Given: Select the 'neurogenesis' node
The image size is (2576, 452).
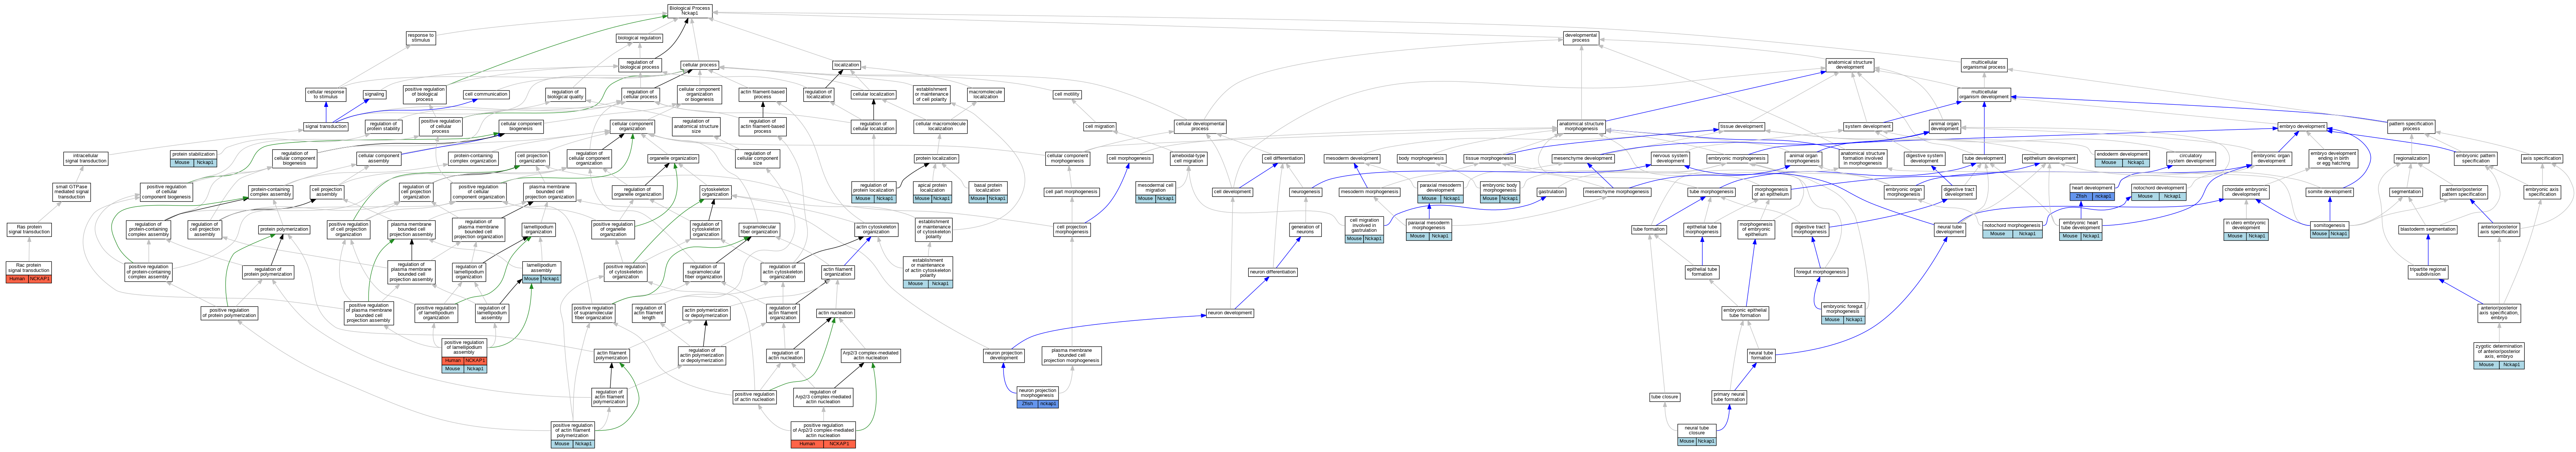Looking at the screenshot, I should (1306, 192).
